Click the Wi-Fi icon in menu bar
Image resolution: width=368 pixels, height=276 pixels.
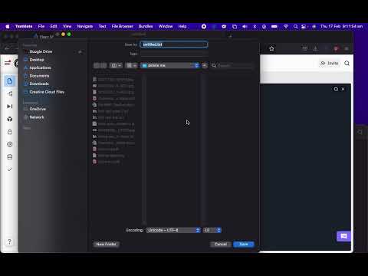286,26
